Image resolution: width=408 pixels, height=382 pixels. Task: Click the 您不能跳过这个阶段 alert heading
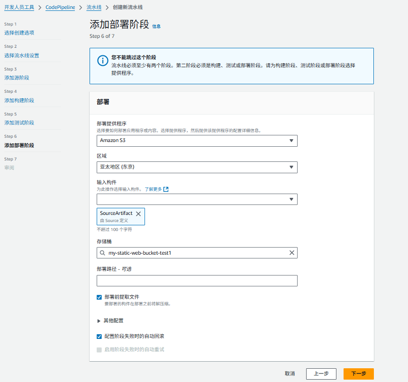point(134,57)
